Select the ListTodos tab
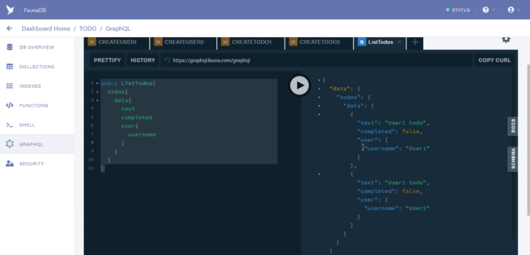 pos(379,42)
